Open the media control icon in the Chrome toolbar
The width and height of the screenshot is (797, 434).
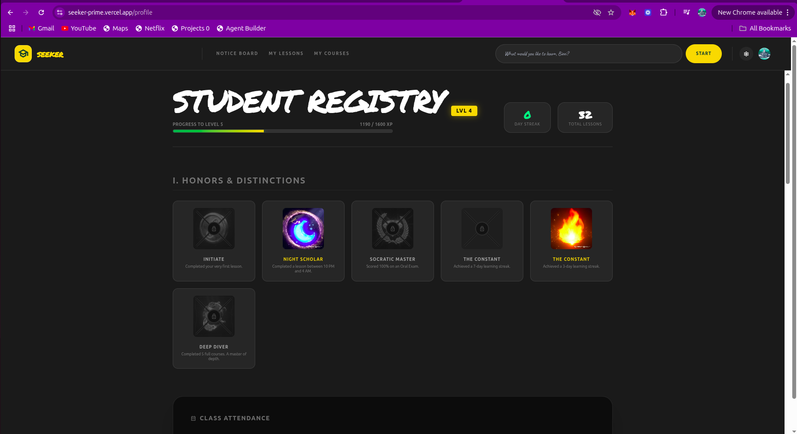[687, 12]
